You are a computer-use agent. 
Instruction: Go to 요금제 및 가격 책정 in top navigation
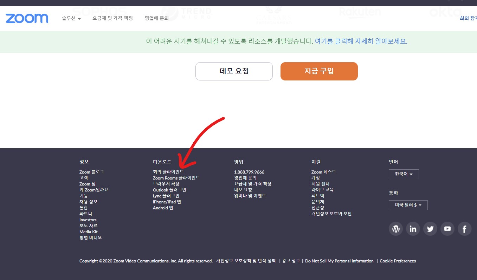112,18
